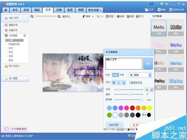Pick the green color swatch

(109, 115)
